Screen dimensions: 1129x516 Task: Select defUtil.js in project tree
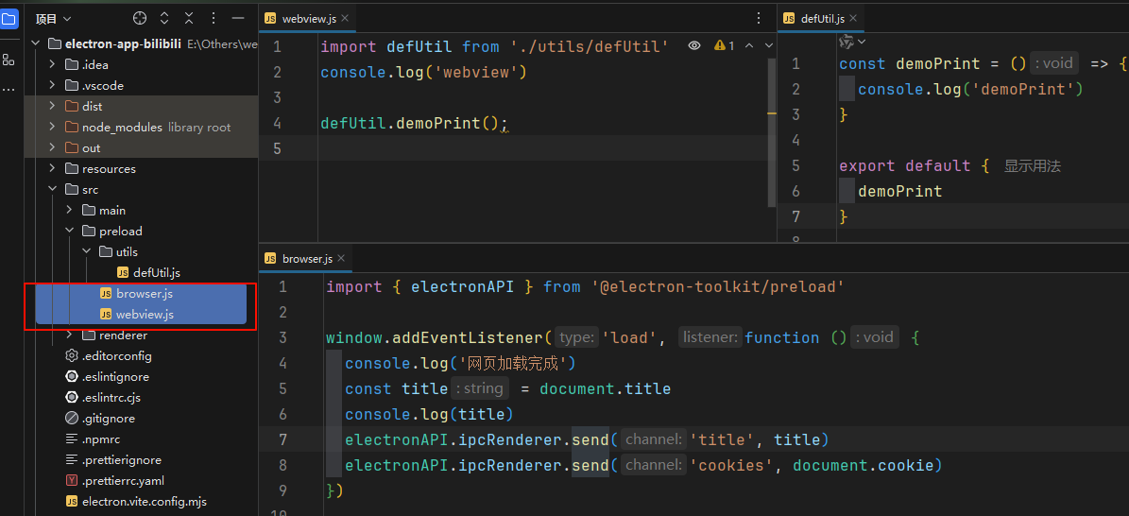148,272
